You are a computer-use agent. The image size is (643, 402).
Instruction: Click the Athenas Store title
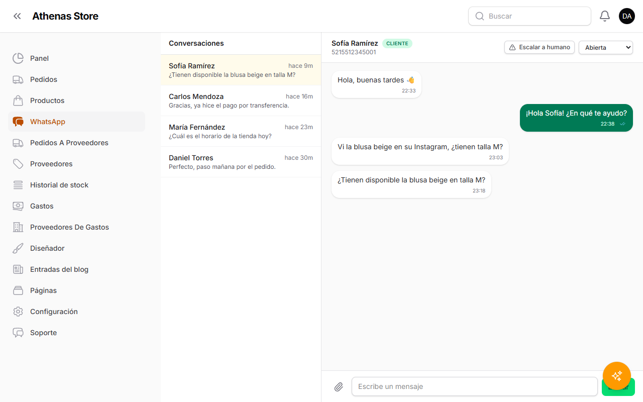[65, 16]
